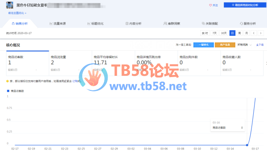The image size is (267, 155).
Task: Expand the 所有终端 dropdown
Action: [244, 45]
